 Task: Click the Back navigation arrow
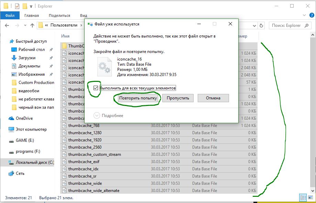click(x=8, y=25)
